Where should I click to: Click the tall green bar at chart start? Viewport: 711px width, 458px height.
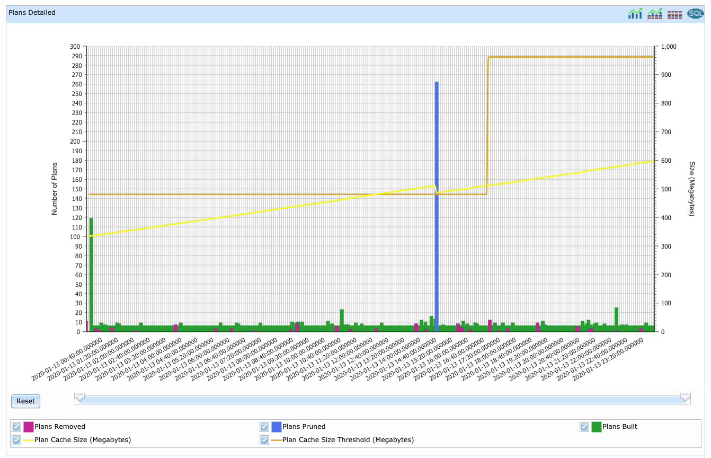pyautogui.click(x=91, y=275)
